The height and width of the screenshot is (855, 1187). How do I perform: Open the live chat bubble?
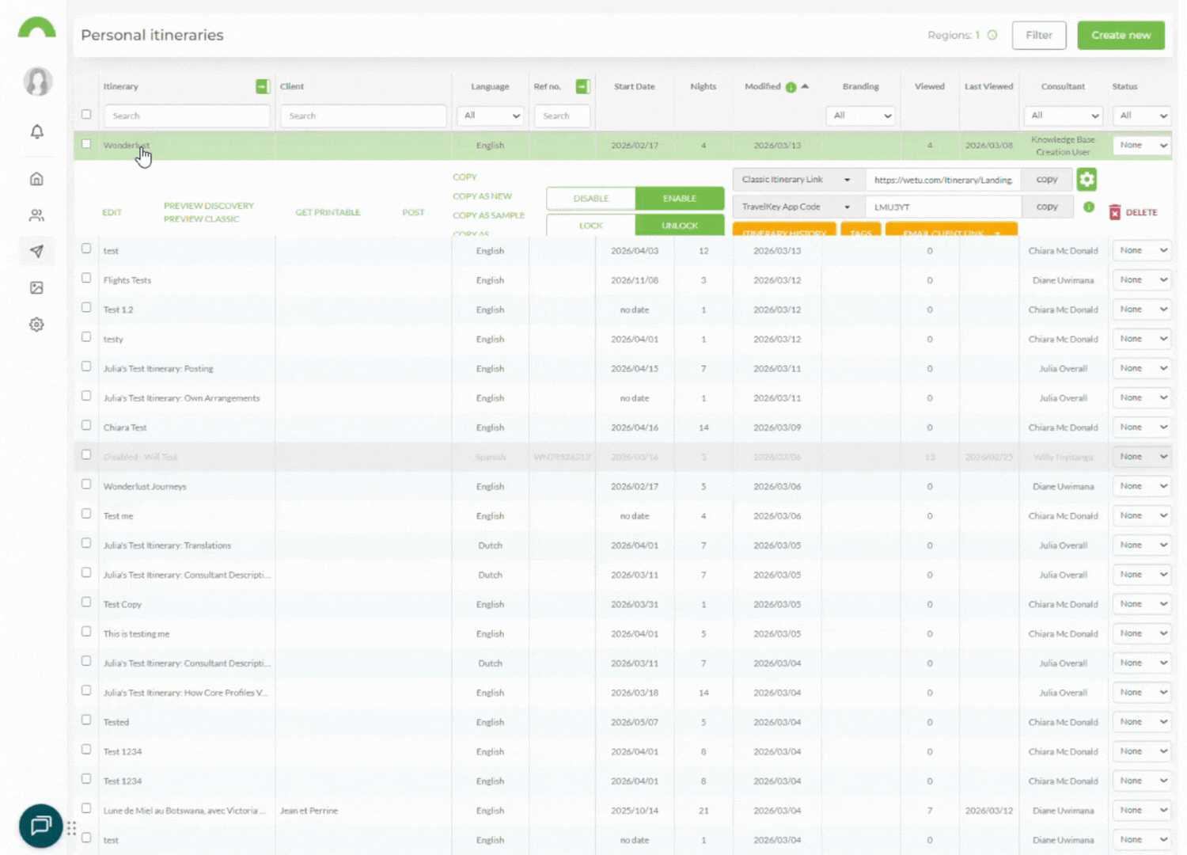tap(40, 826)
